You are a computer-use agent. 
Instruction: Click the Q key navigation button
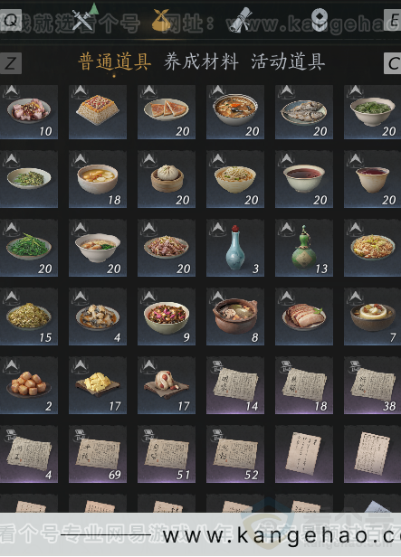coord(11,20)
